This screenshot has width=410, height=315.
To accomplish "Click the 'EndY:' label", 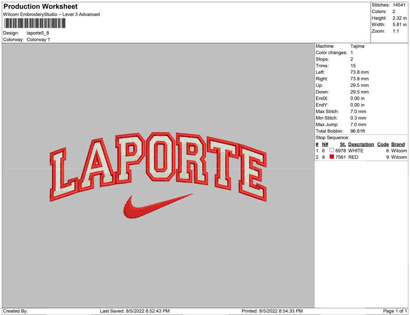I will tap(322, 105).
